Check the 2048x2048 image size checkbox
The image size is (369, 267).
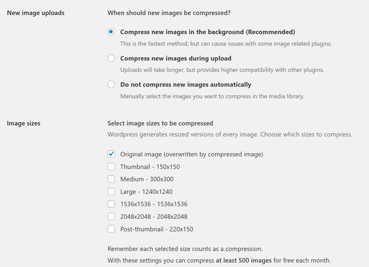[111, 216]
